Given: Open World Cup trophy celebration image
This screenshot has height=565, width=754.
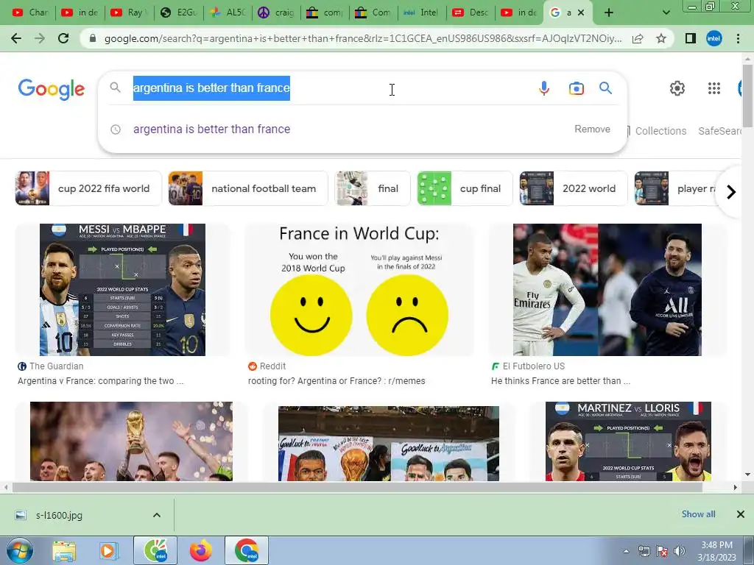Looking at the screenshot, I should coord(131,441).
